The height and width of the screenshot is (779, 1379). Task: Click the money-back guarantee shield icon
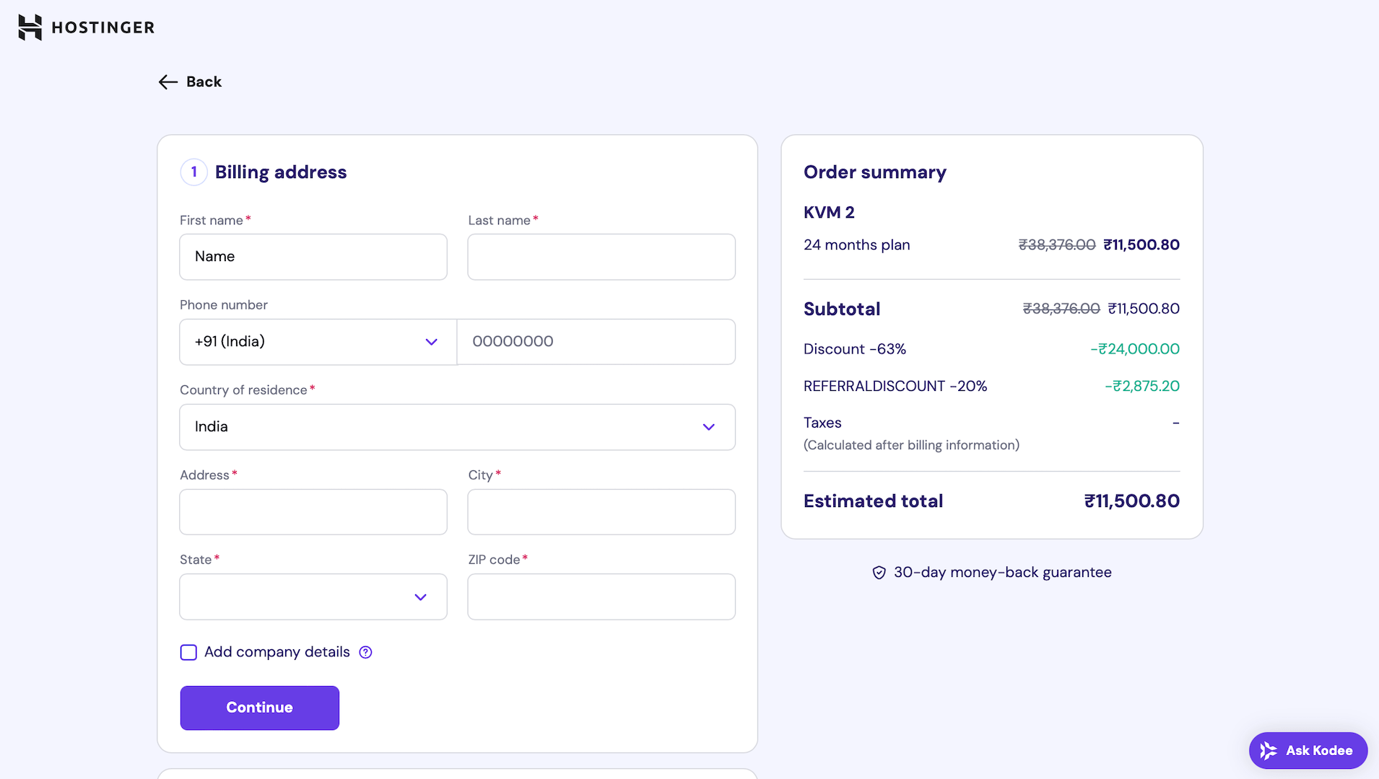pyautogui.click(x=879, y=573)
